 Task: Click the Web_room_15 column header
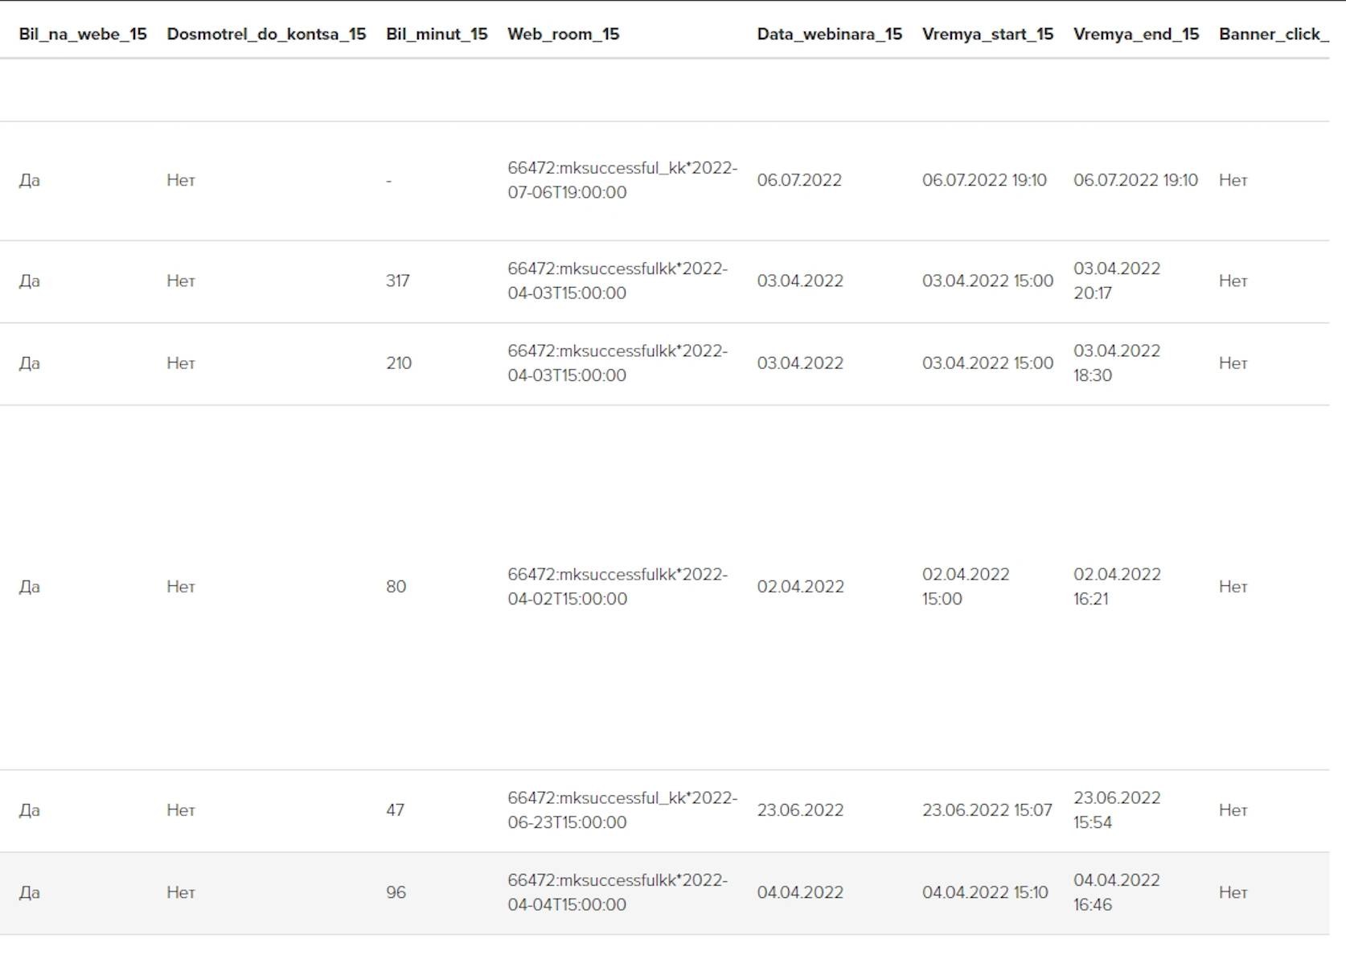pos(563,34)
